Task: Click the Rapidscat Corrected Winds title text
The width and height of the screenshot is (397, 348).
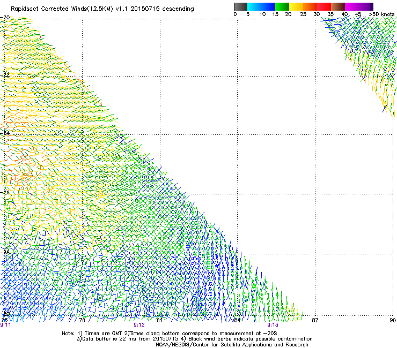Action: tap(102, 9)
